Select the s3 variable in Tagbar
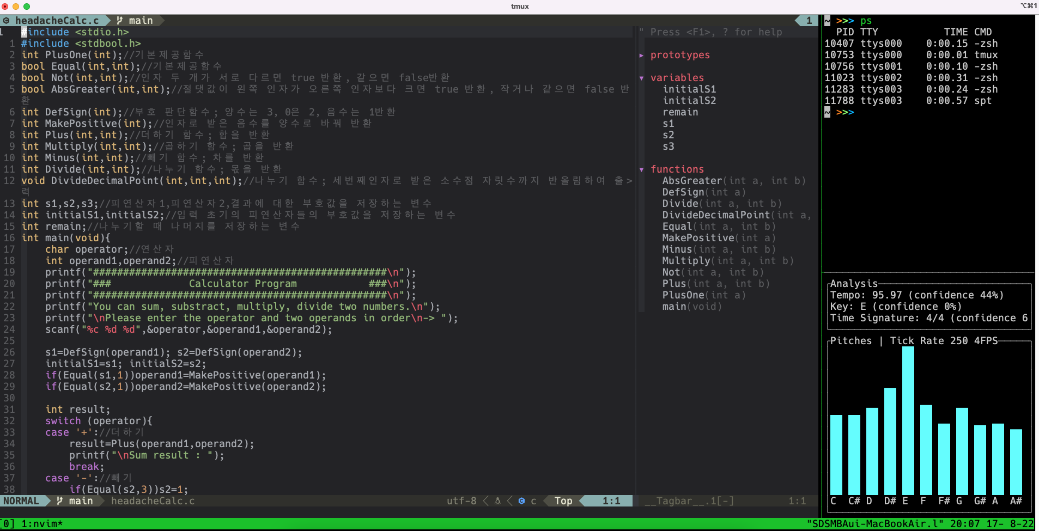This screenshot has height=531, width=1039. point(669,147)
